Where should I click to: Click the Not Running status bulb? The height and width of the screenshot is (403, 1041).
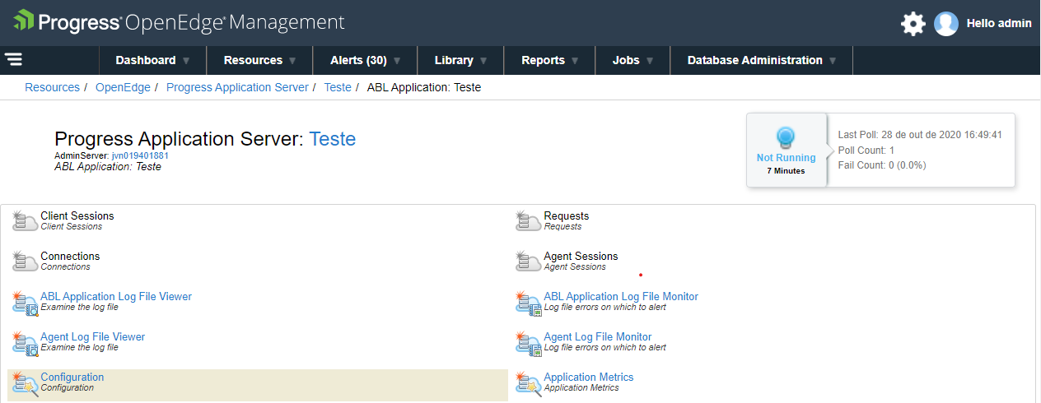point(786,138)
